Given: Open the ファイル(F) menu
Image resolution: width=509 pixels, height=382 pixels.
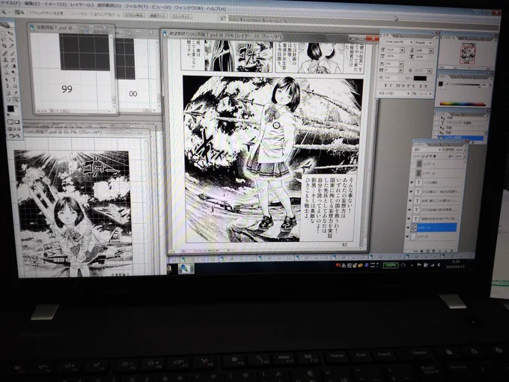Looking at the screenshot, I should click(10, 3).
